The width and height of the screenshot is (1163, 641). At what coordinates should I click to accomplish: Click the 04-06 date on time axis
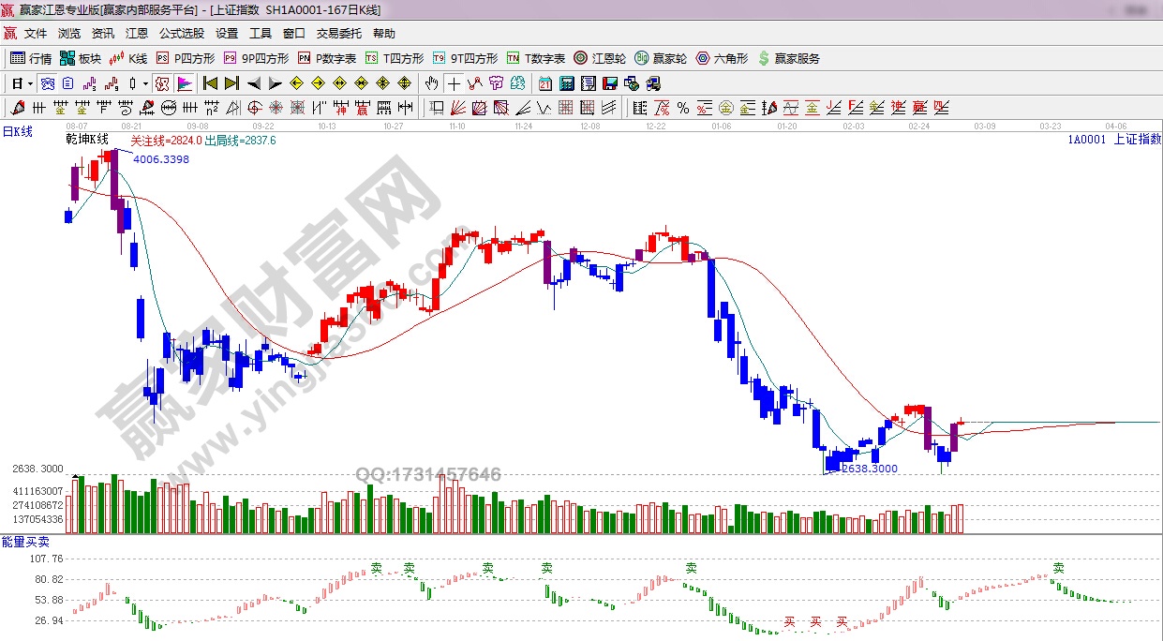tap(1115, 125)
